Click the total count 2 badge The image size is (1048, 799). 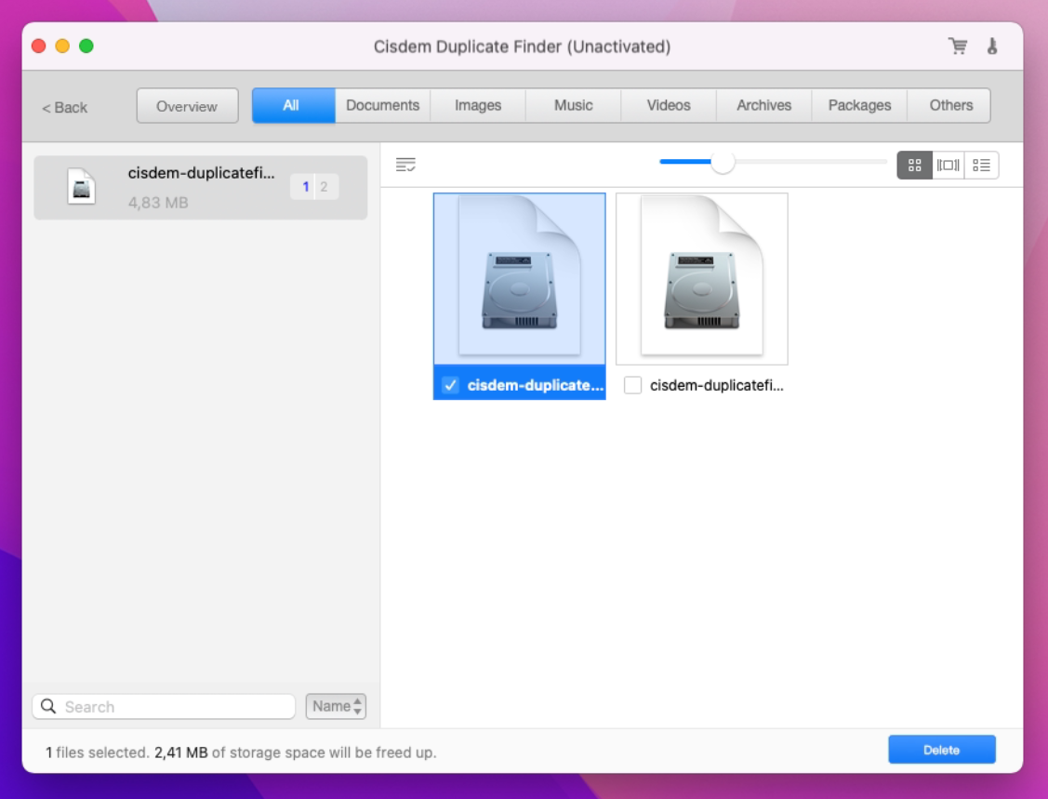324,187
